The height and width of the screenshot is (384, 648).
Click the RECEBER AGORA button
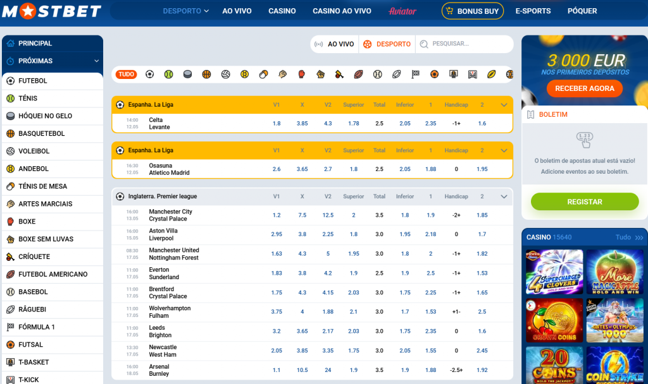584,88
